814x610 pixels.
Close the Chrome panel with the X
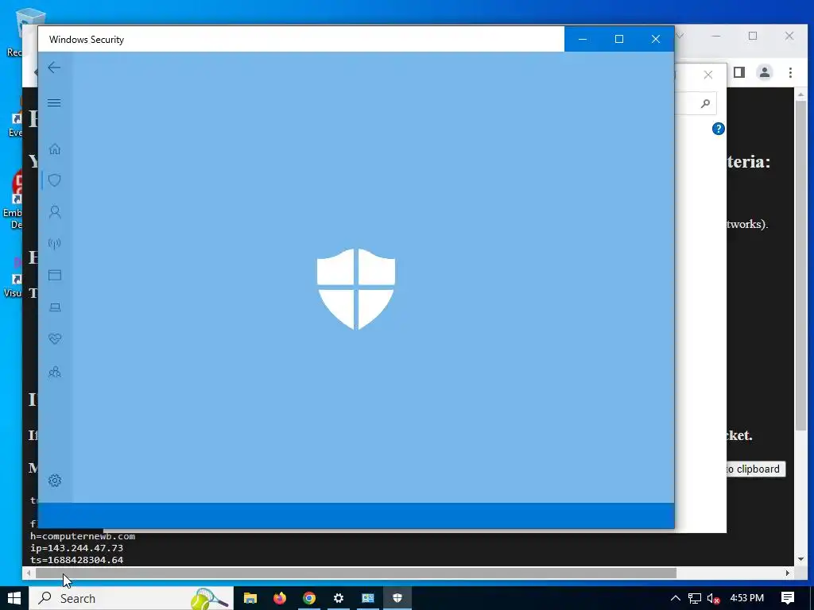[708, 75]
